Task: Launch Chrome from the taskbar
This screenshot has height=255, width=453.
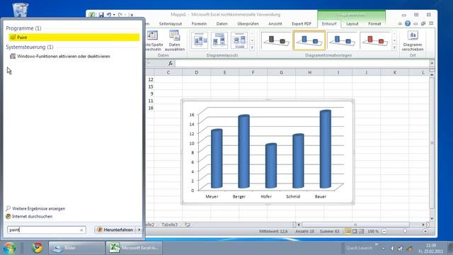Action: [37, 248]
